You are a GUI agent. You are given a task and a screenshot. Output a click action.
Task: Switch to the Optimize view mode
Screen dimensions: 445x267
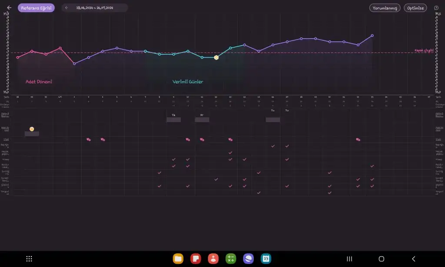coord(415,8)
